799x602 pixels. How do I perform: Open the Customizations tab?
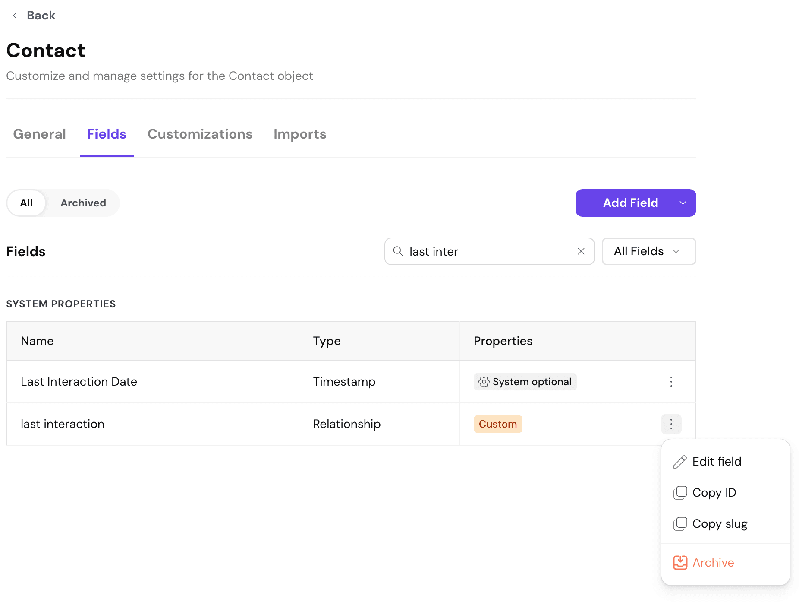pos(200,134)
